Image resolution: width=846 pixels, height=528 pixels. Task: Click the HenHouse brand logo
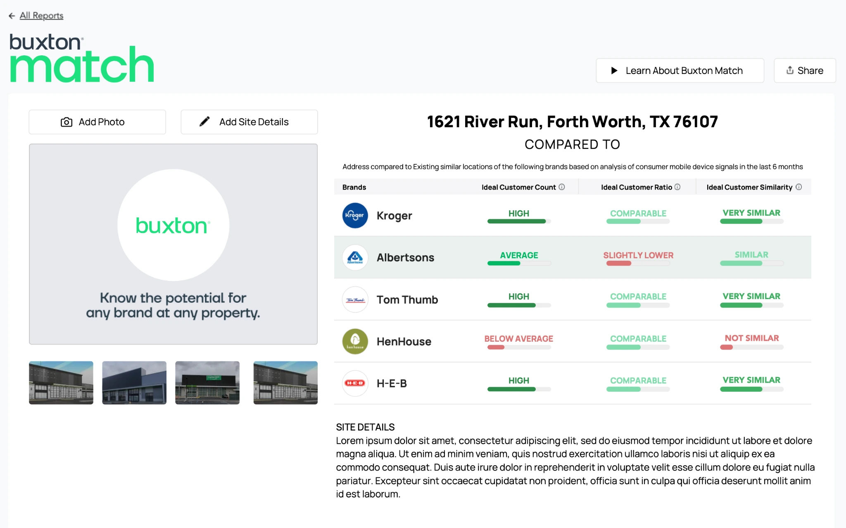click(x=355, y=341)
